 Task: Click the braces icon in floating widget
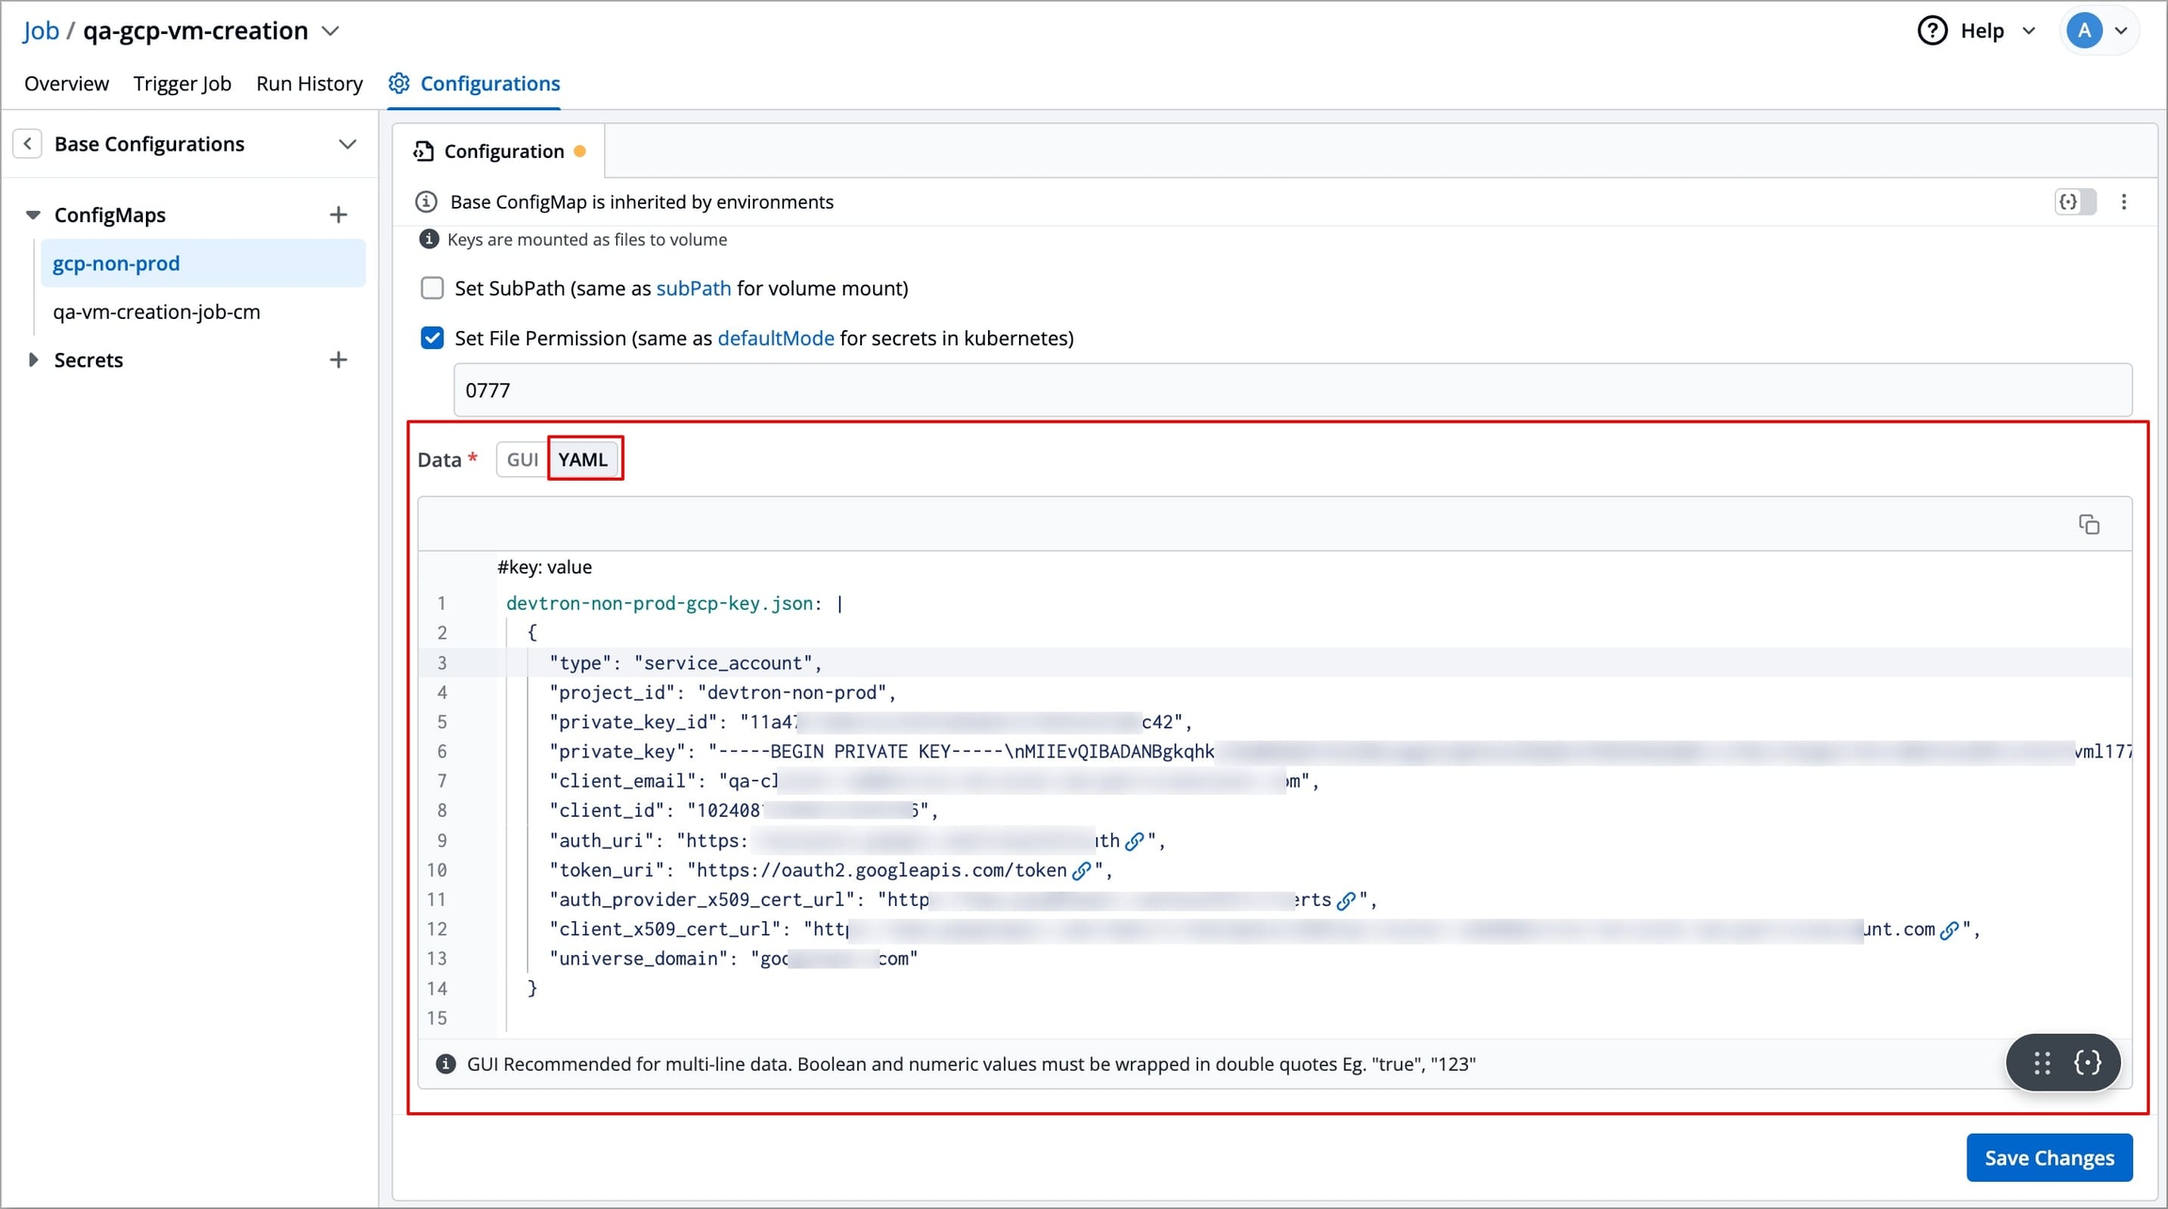coord(2088,1063)
